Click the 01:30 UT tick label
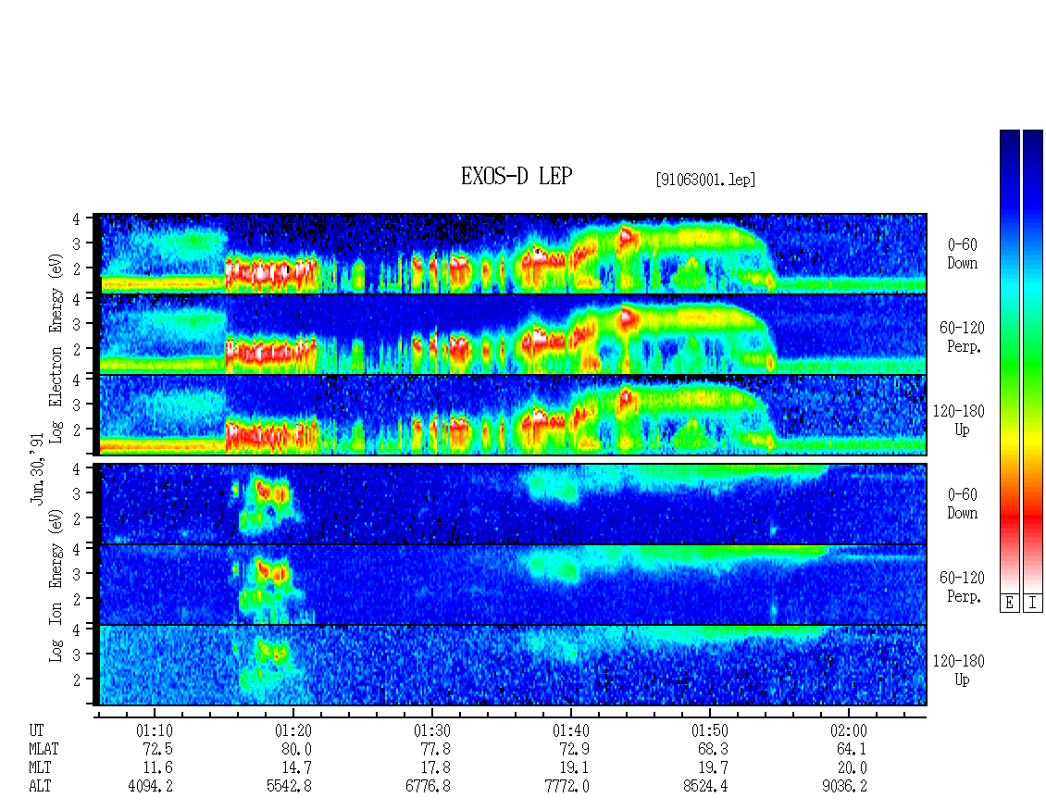The image size is (1046, 810). [431, 730]
